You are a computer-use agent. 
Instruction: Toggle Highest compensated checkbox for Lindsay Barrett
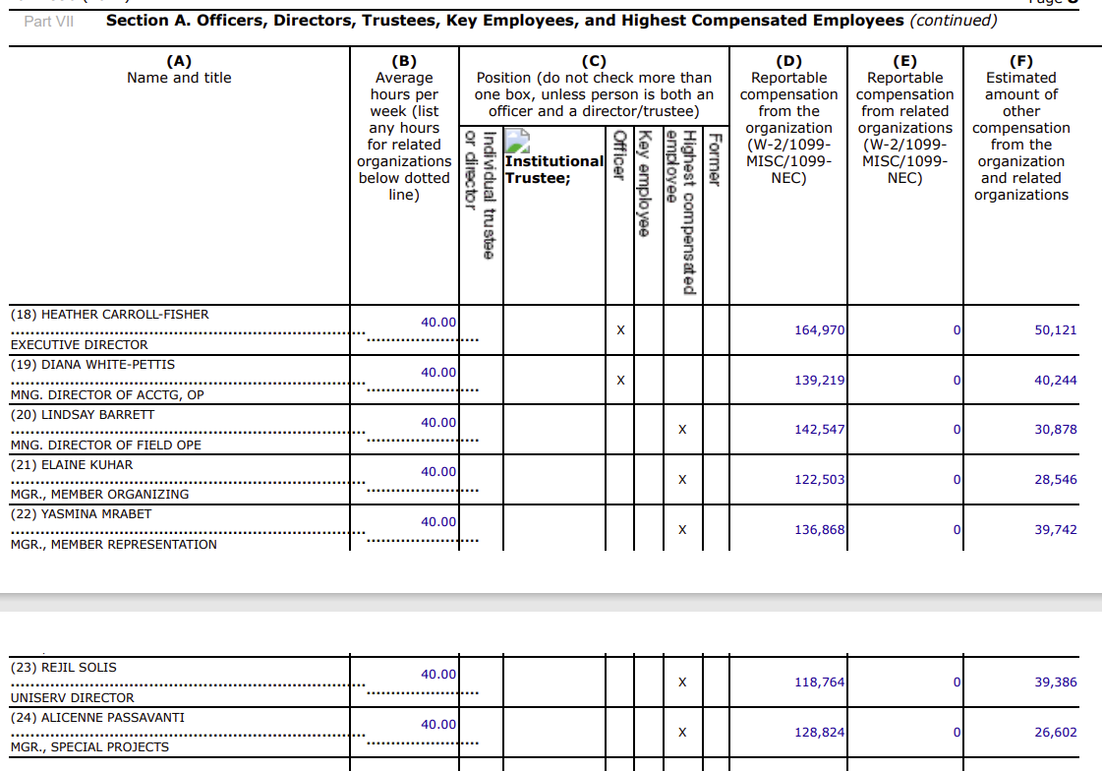681,430
